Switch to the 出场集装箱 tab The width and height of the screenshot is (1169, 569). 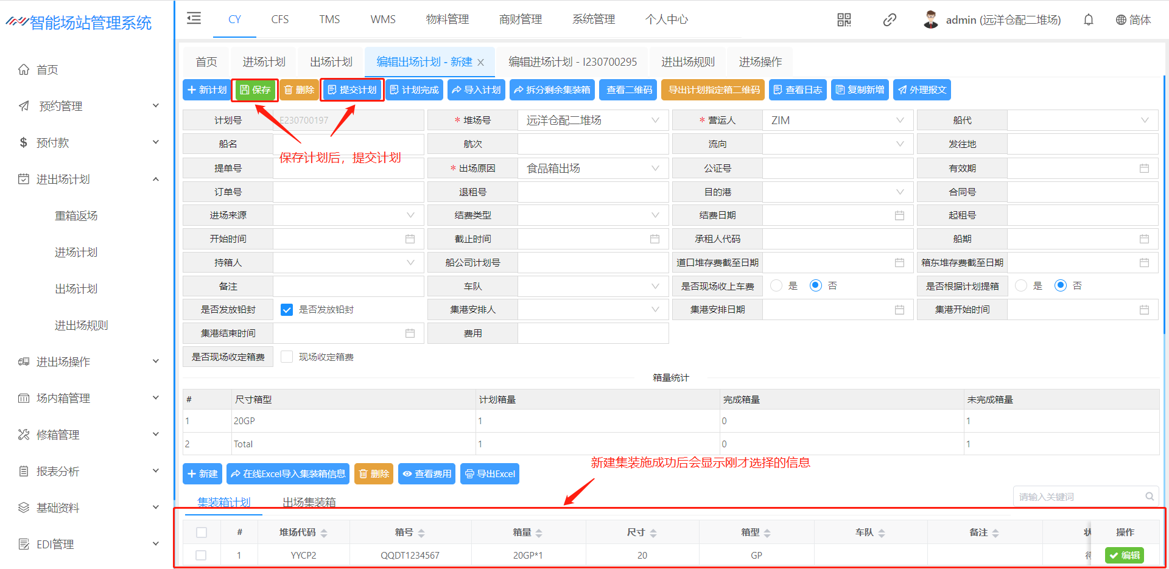coord(309,502)
